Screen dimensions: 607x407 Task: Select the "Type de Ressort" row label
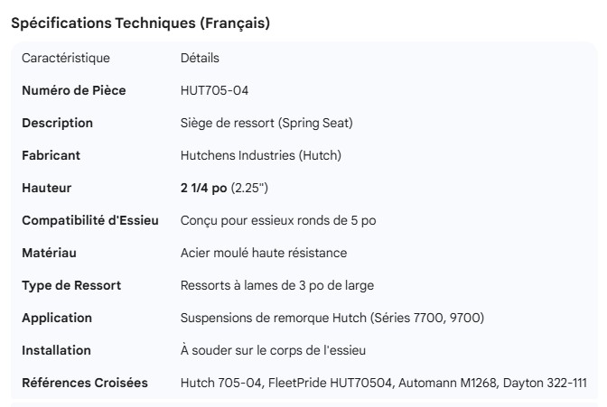71,285
